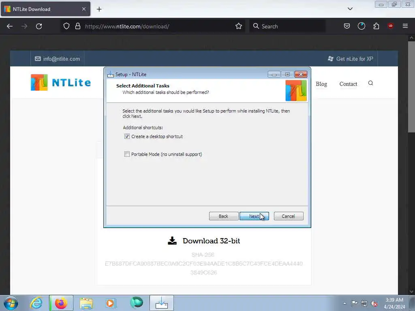Open Firefox tracking protection shield
The height and width of the screenshot is (311, 415).
tap(66, 26)
